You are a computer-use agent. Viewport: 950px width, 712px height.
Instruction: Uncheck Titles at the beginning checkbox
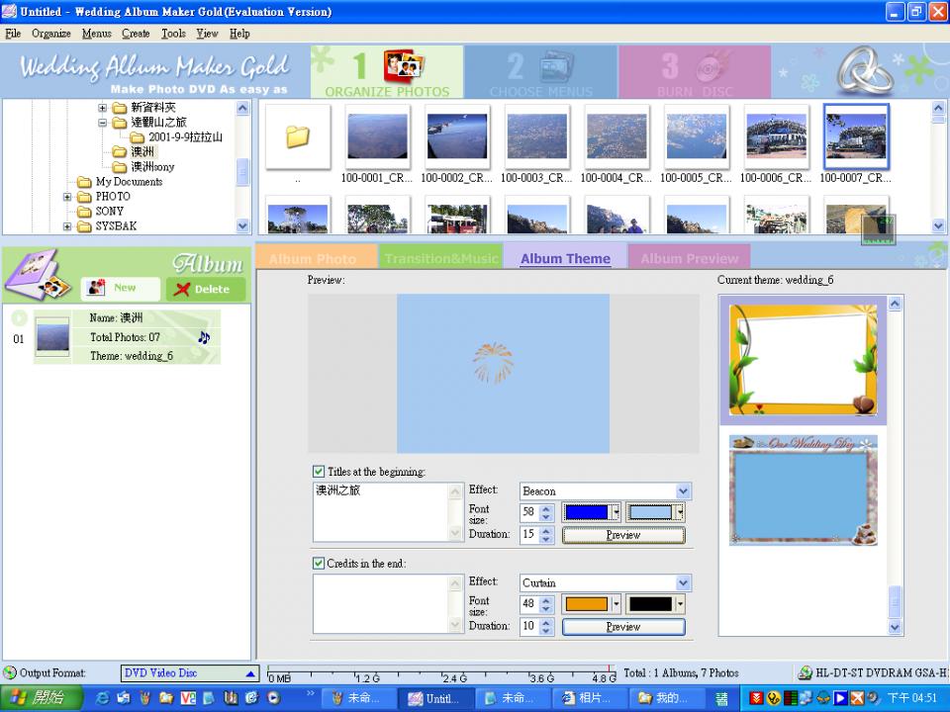pyautogui.click(x=319, y=472)
